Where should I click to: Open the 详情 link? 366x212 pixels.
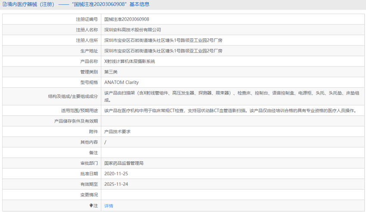point(109,206)
